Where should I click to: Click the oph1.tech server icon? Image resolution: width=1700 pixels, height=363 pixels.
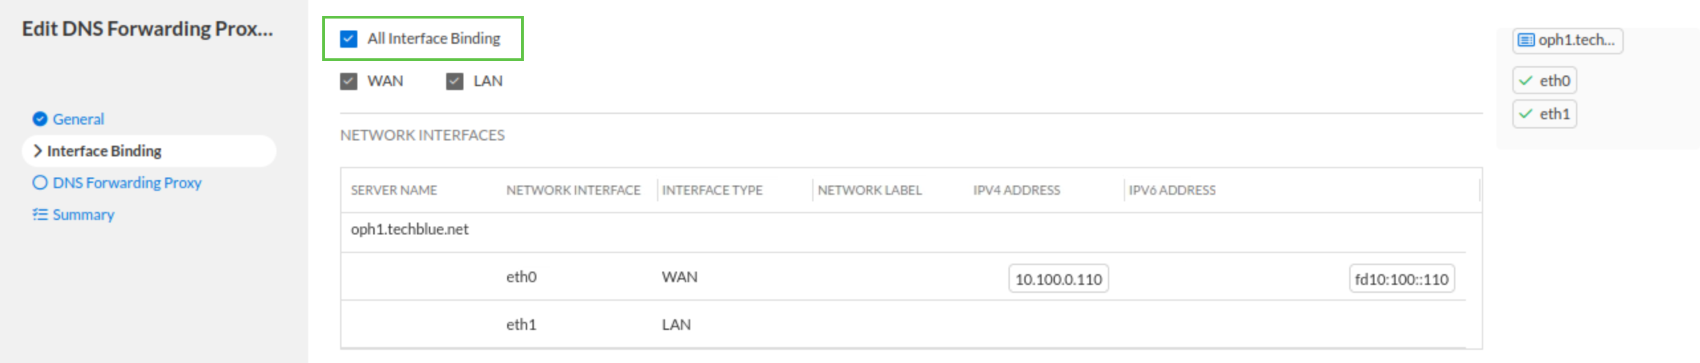coord(1526,40)
